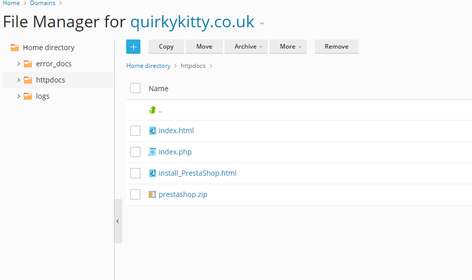Click the Install_PrestaShop.html file icon

tap(153, 173)
